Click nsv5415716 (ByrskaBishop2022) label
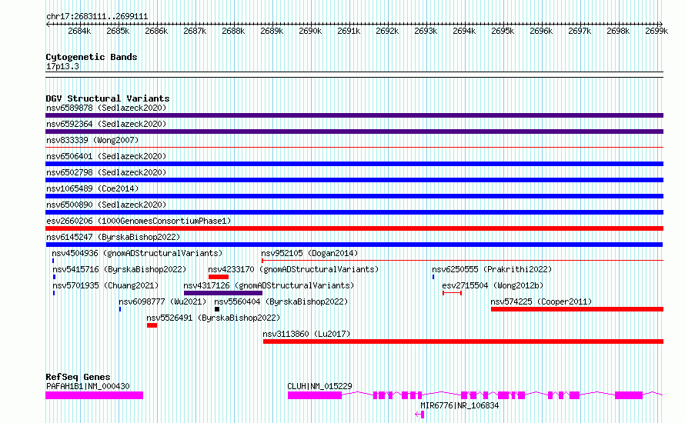This screenshot has height=423, width=685. click(119, 269)
